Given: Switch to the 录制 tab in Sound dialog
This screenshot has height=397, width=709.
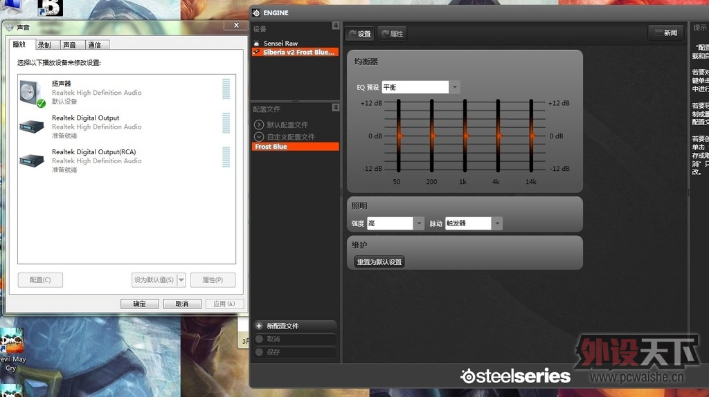Looking at the screenshot, I should (x=44, y=45).
